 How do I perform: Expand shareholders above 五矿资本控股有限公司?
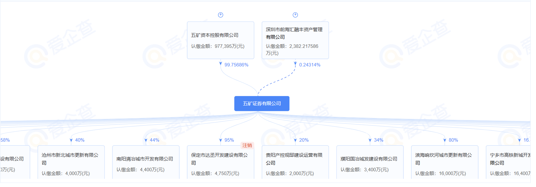pyautogui.click(x=221, y=15)
